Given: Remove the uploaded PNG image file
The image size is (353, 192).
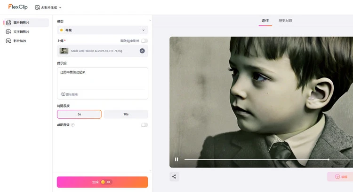Looking at the screenshot, I should (x=142, y=51).
